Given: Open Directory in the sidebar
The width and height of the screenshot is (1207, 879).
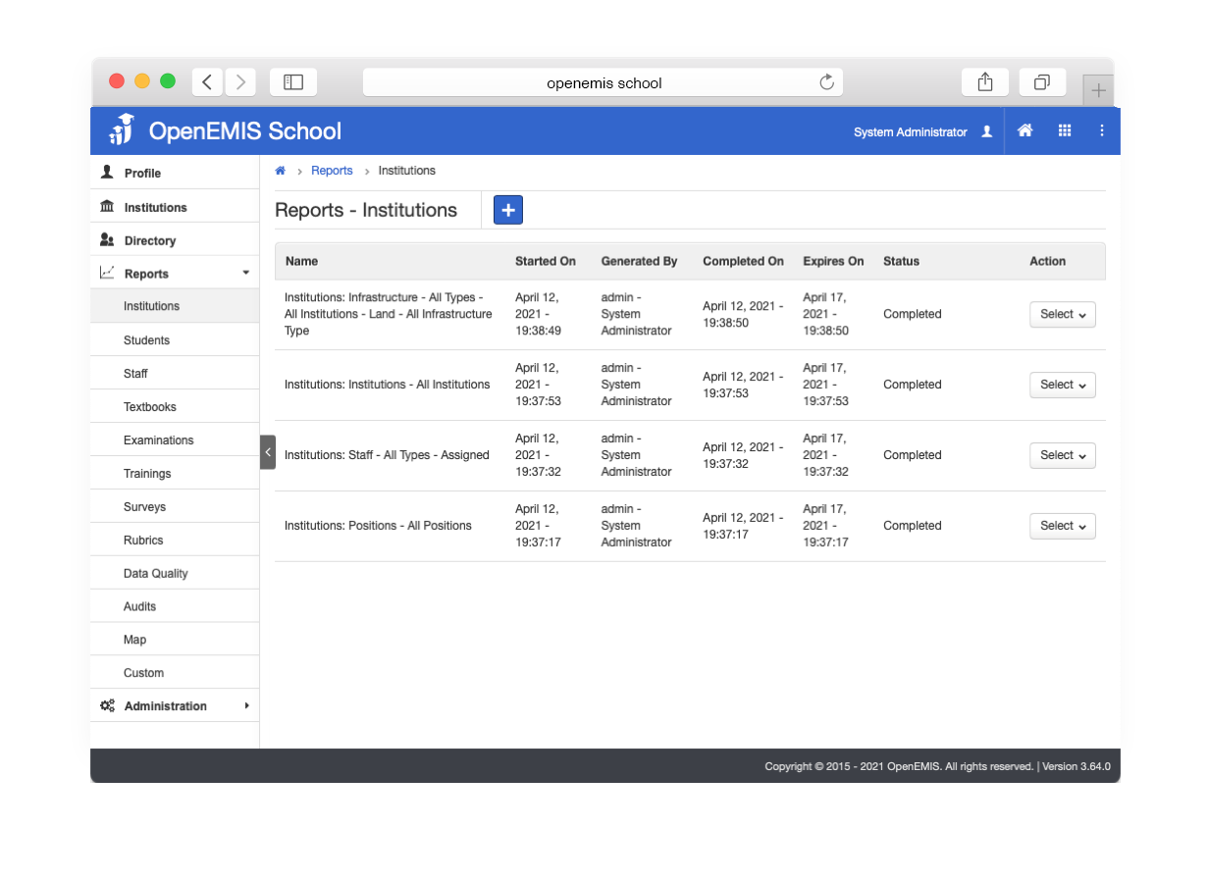Looking at the screenshot, I should [x=175, y=240].
